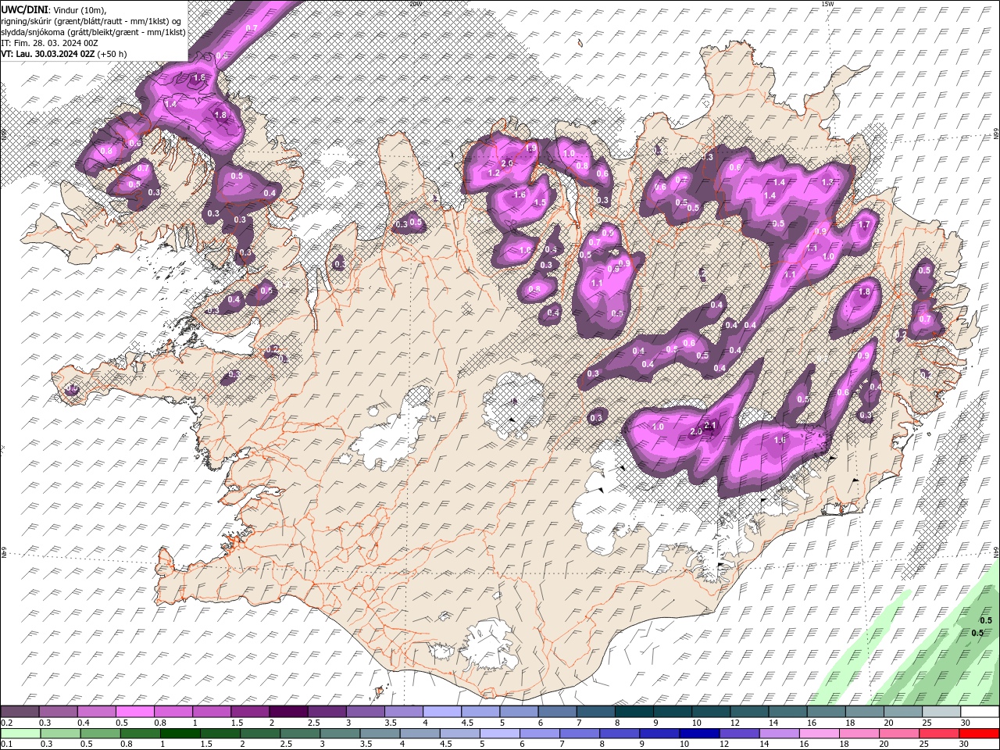Click the 1.4 value in northwest peninsula
The image size is (1000, 750).
(x=170, y=104)
